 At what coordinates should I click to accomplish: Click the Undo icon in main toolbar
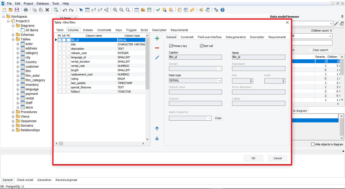65,10
